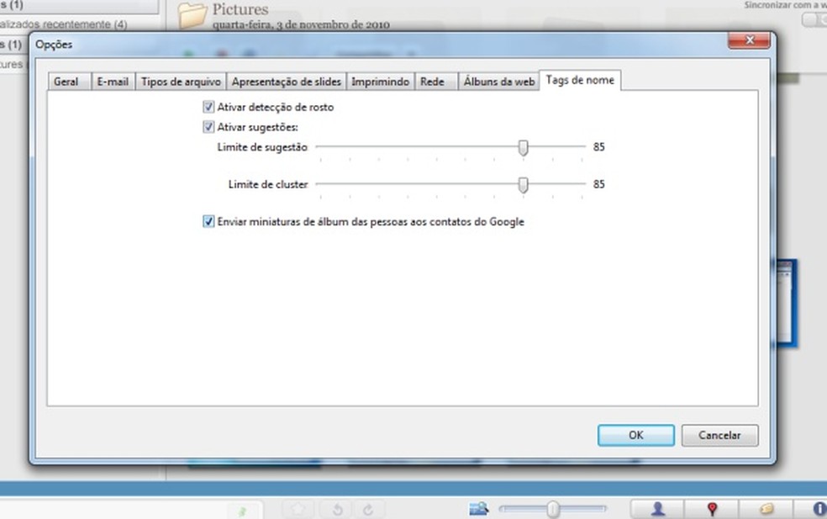Image resolution: width=827 pixels, height=519 pixels.
Task: Click the Limite de sugestão slider handle
Action: pyautogui.click(x=523, y=148)
